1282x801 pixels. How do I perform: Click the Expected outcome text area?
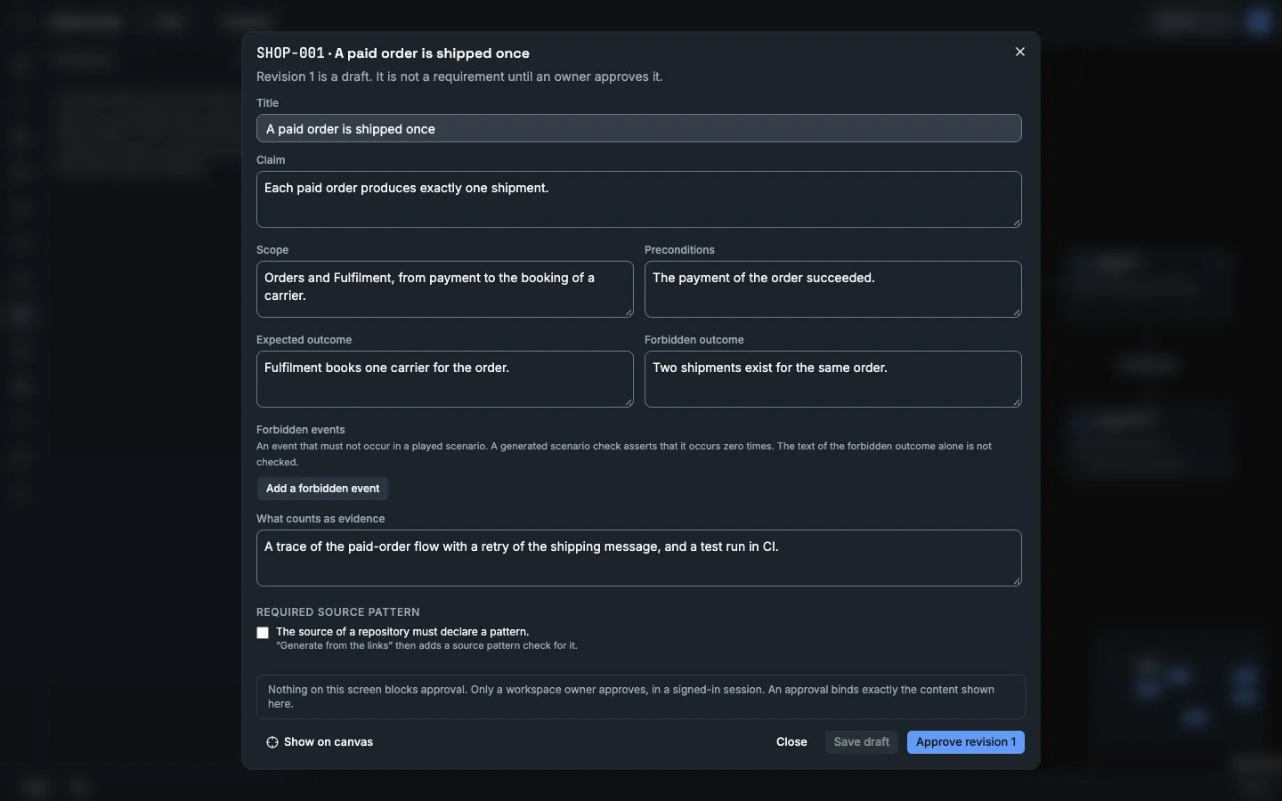coord(445,379)
